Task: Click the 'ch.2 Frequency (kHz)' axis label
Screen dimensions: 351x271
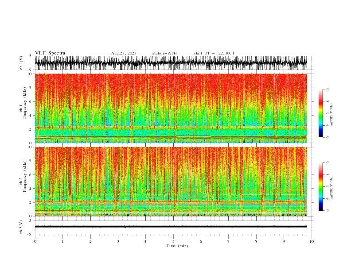Action: click(x=23, y=176)
